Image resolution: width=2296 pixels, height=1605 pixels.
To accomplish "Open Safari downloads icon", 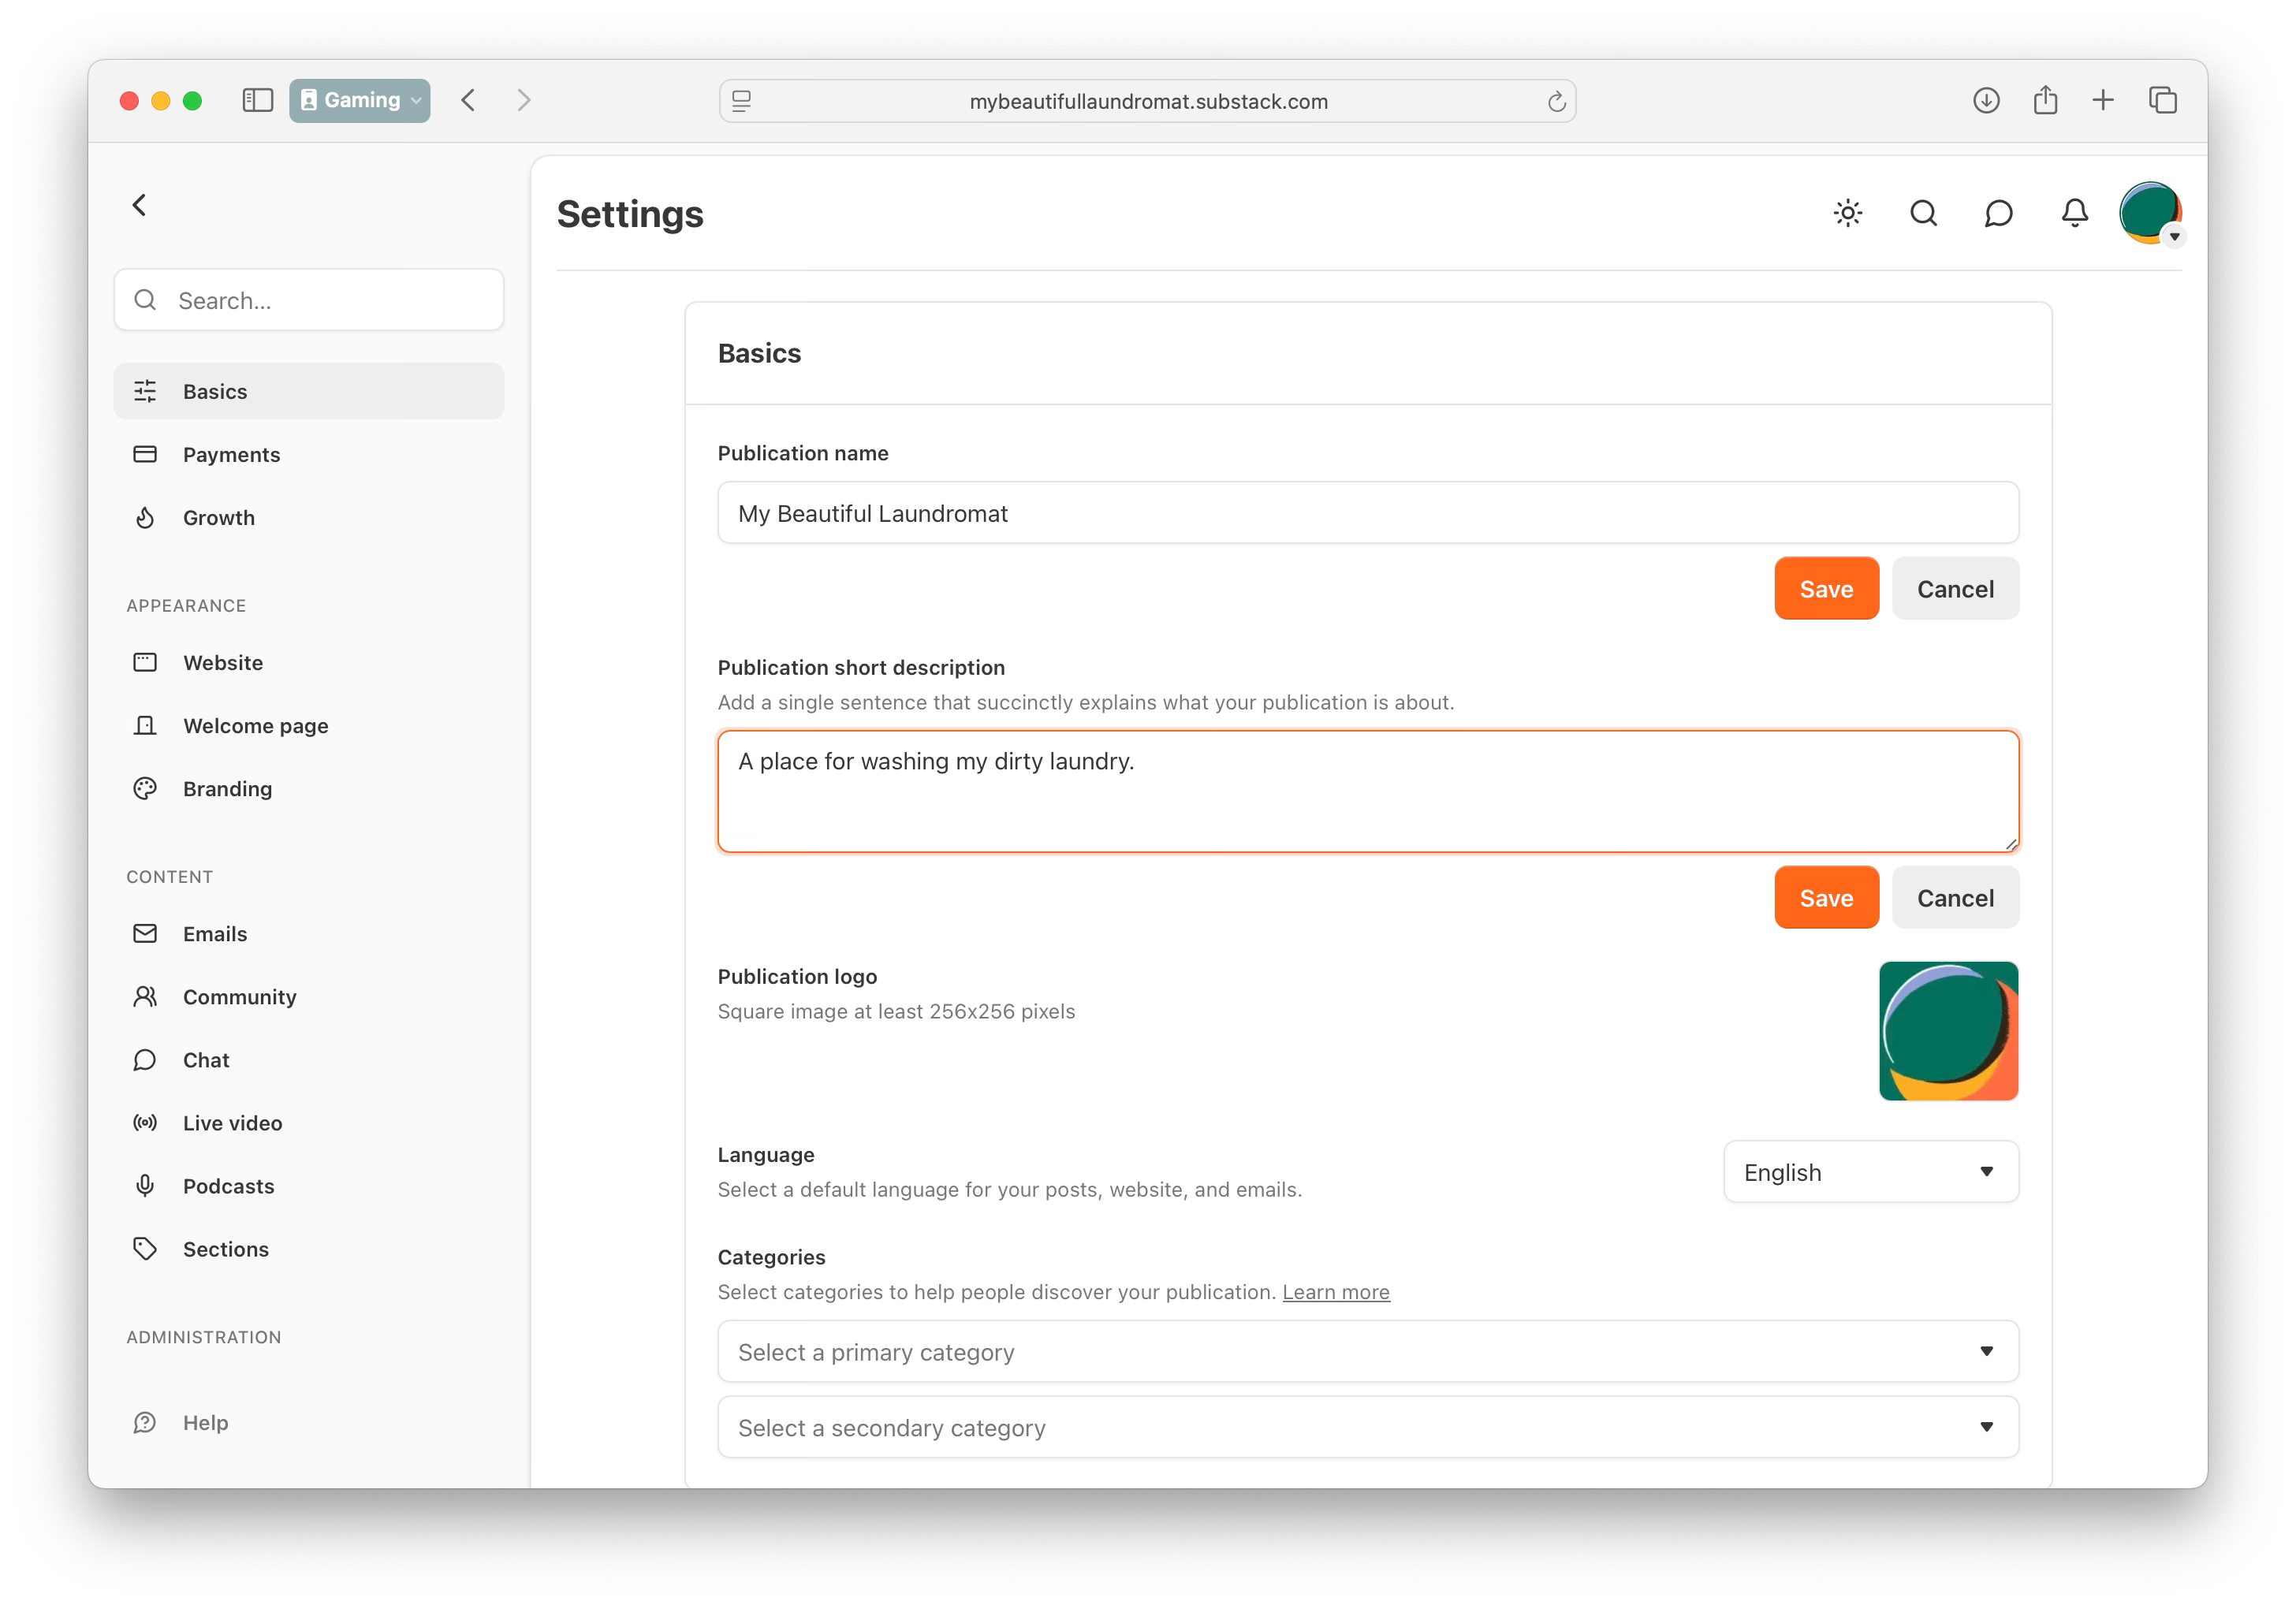I will click(1986, 100).
